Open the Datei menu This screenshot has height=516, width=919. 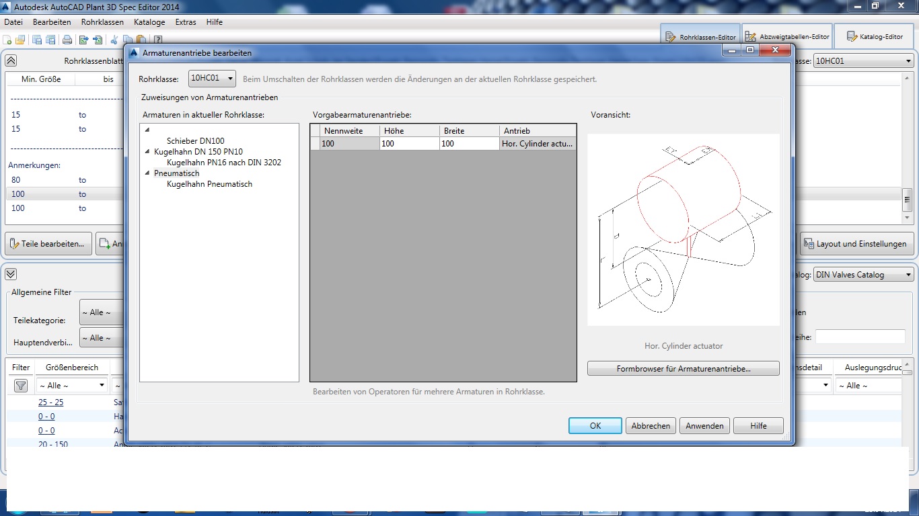pyautogui.click(x=13, y=22)
